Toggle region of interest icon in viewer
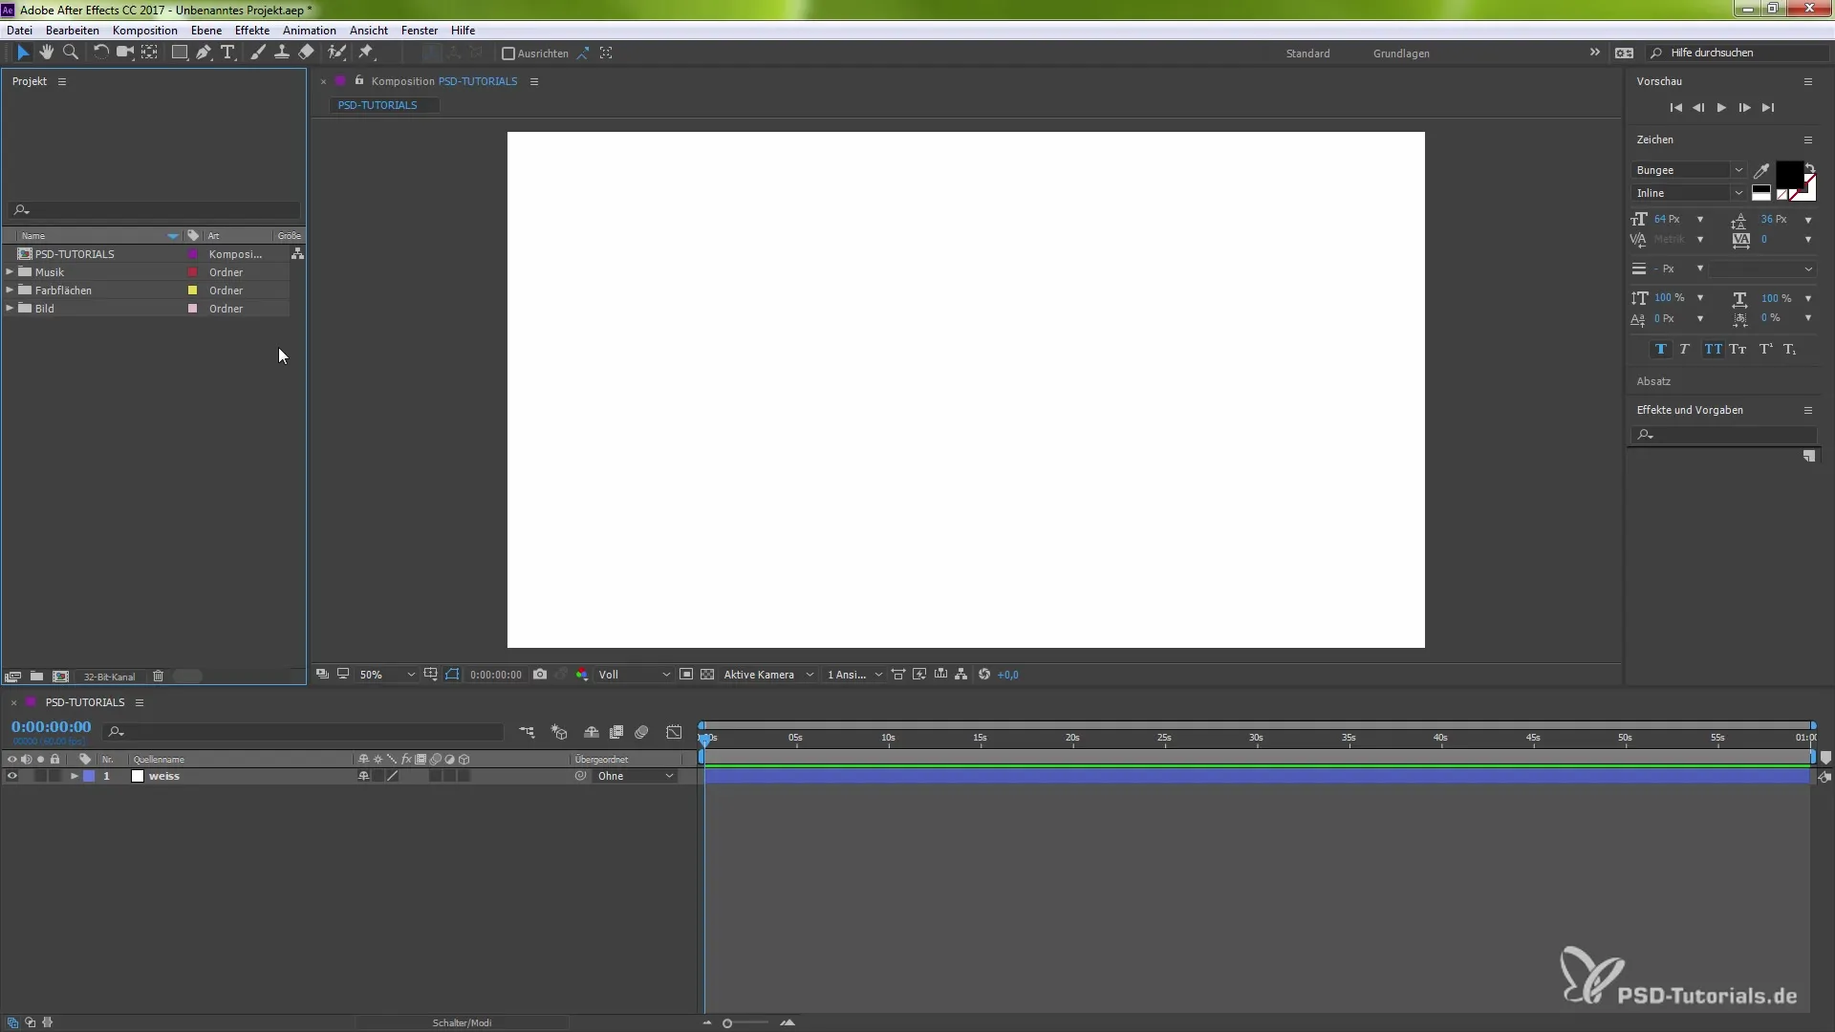Viewport: 1835px width, 1032px height. coord(686,675)
